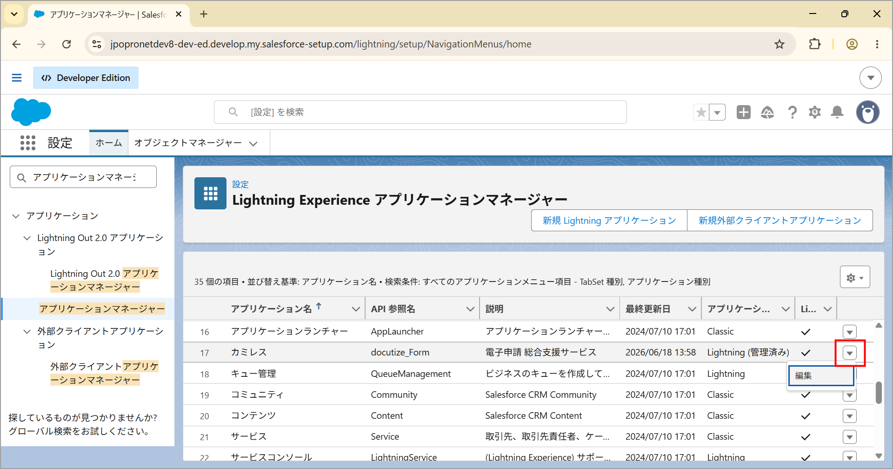
Task: Open row actions for コンテンツ
Action: [x=850, y=416]
